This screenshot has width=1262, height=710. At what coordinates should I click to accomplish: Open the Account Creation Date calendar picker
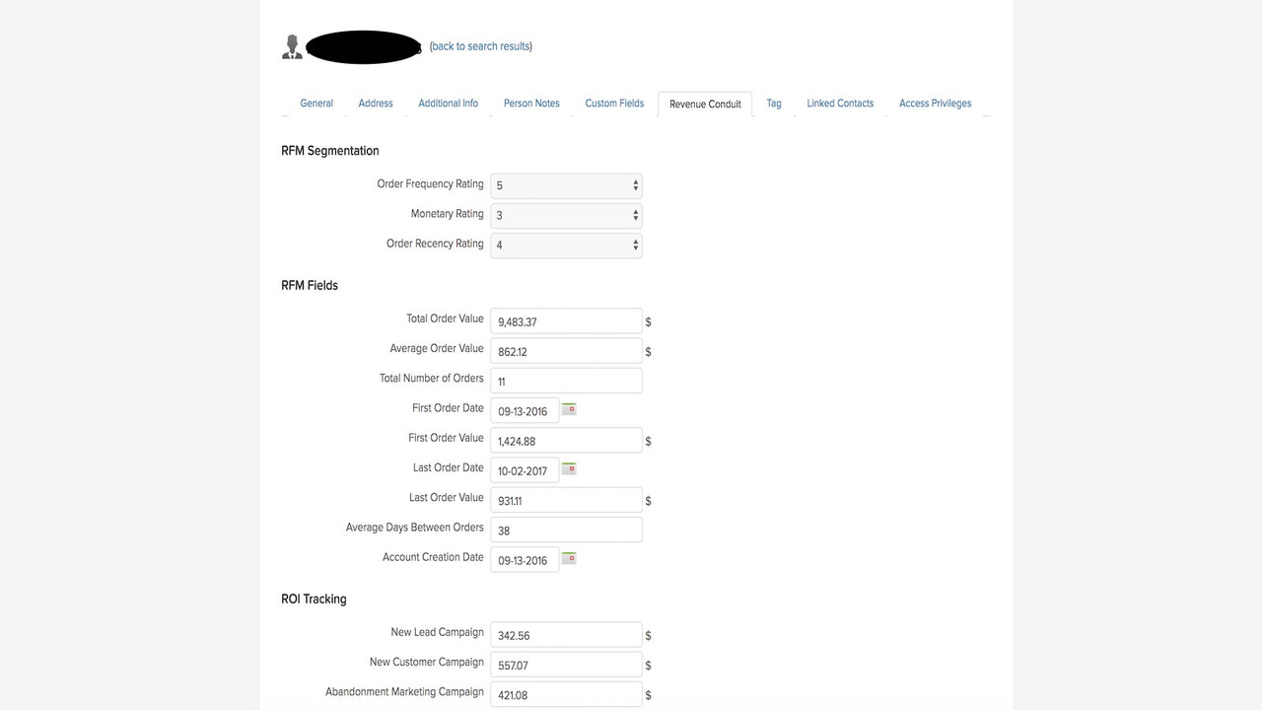click(x=569, y=557)
